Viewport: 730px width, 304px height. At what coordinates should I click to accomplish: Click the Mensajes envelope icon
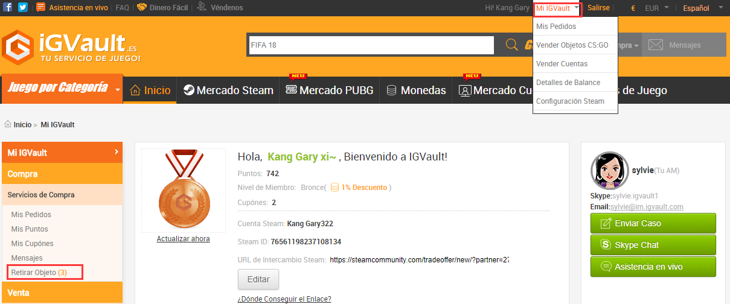pyautogui.click(x=656, y=45)
